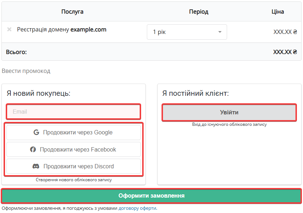Screen dimensions: 303x213
Task: Click the Ціна column header
Action: click(278, 12)
